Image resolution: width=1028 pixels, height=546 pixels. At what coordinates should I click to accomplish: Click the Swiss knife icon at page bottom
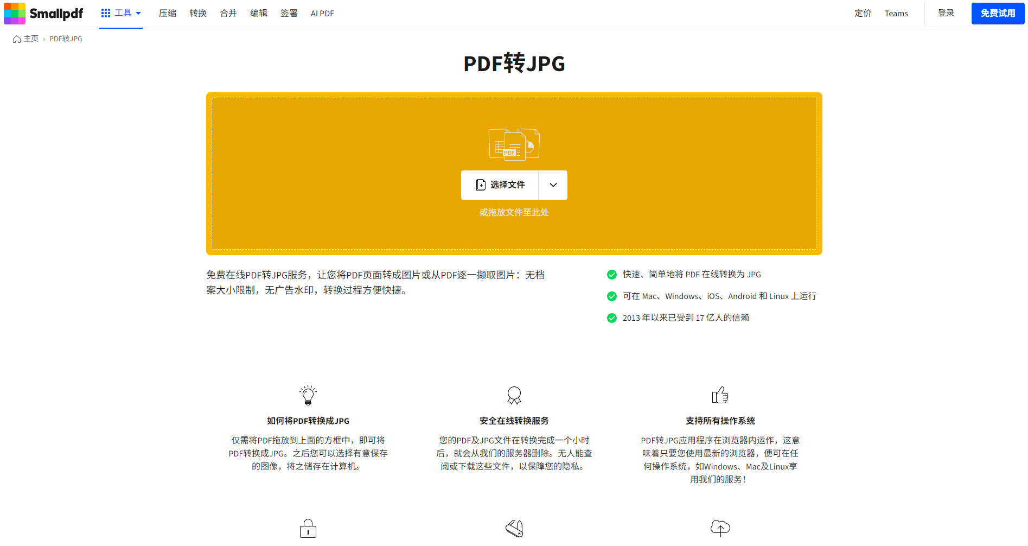coord(514,528)
